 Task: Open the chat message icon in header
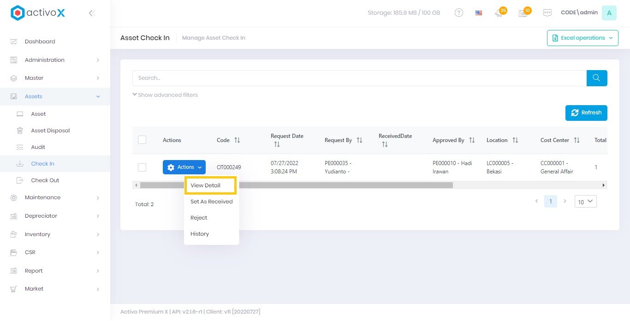(x=547, y=13)
